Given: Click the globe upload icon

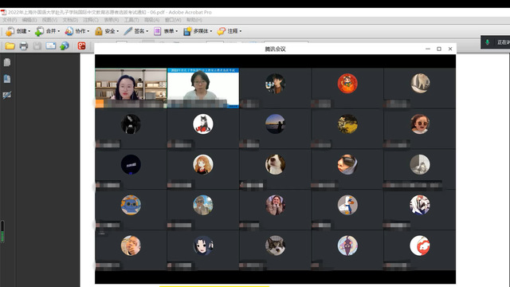Looking at the screenshot, I should 65,46.
